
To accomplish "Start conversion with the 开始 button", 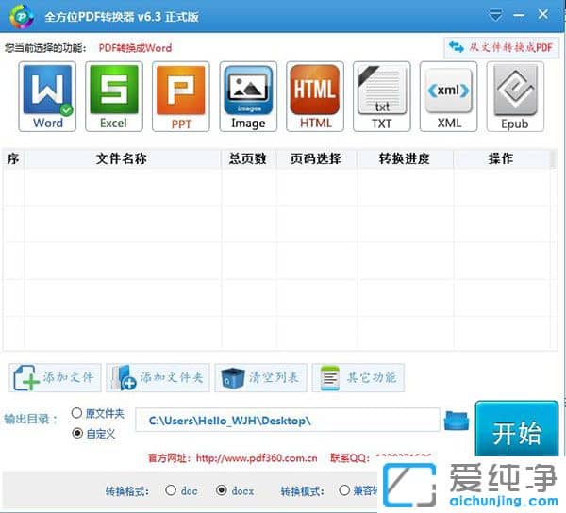I will 517,429.
